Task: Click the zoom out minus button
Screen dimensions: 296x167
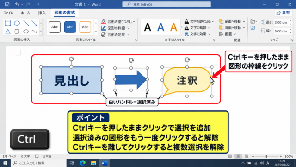Action: (x=253, y=156)
